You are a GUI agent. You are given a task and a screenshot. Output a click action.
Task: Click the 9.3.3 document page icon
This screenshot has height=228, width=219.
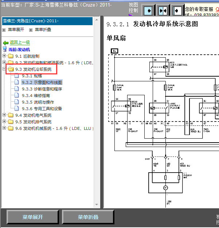(x=16, y=89)
